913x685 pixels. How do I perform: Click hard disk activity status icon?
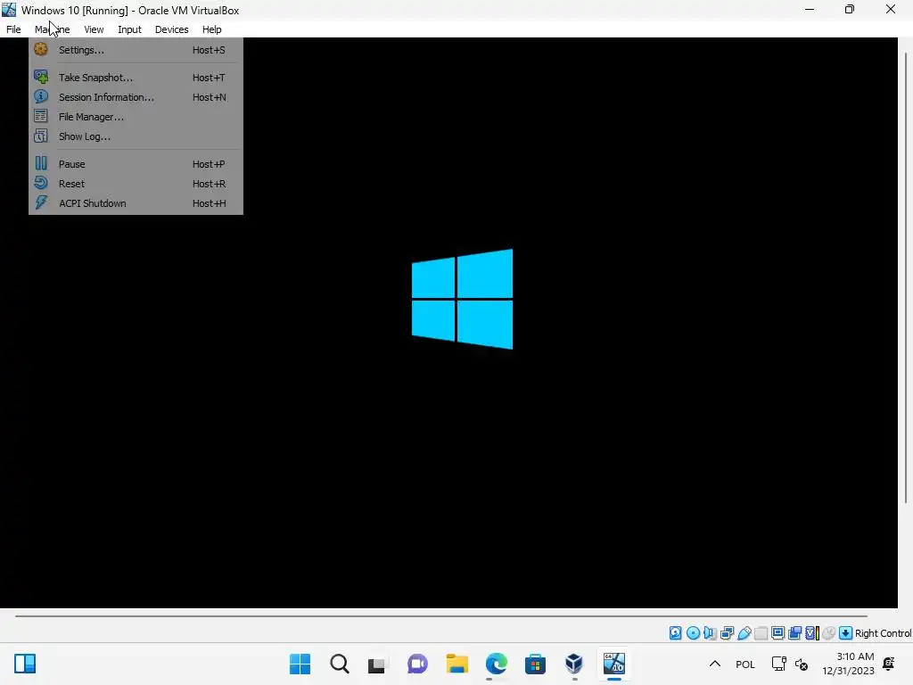coord(676,633)
